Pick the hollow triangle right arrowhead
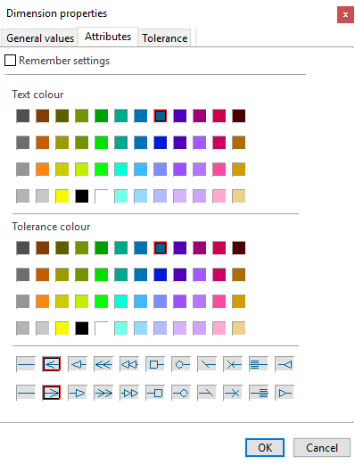 pos(78,393)
